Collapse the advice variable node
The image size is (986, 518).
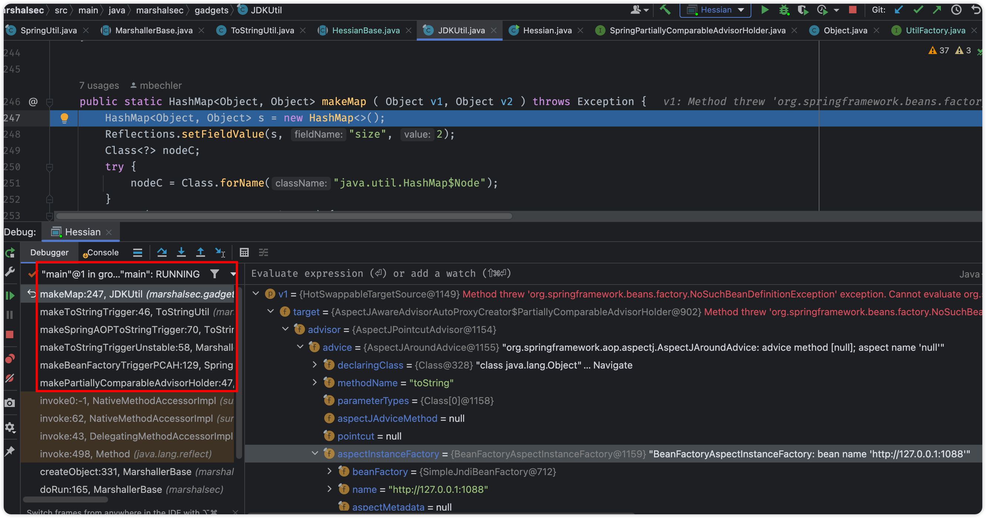301,347
